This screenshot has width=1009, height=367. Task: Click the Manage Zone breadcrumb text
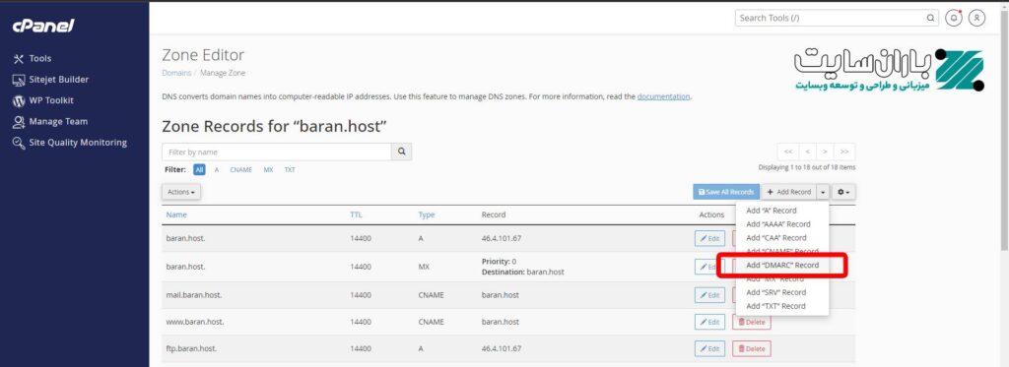click(x=223, y=73)
